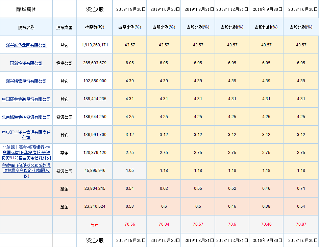The image size is (319, 247).
Task: Select the top 2018年12月31日 column header
Action: pos(232,9)
